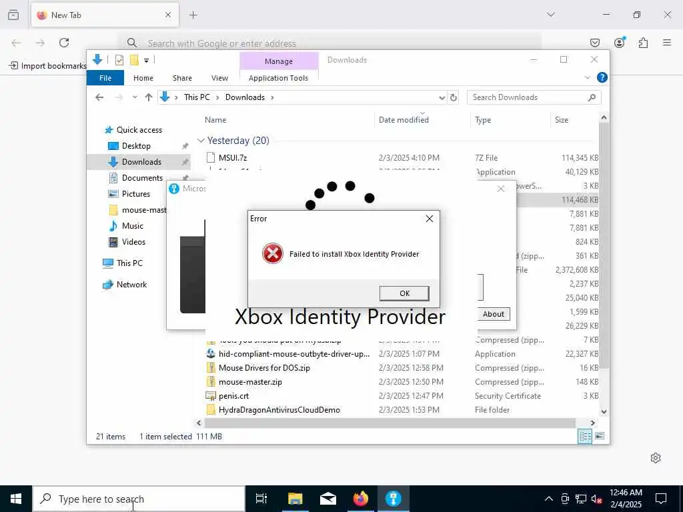Viewport: 683px width, 512px height.
Task: Click Import bookmarks in Firefox
Action: pos(48,66)
